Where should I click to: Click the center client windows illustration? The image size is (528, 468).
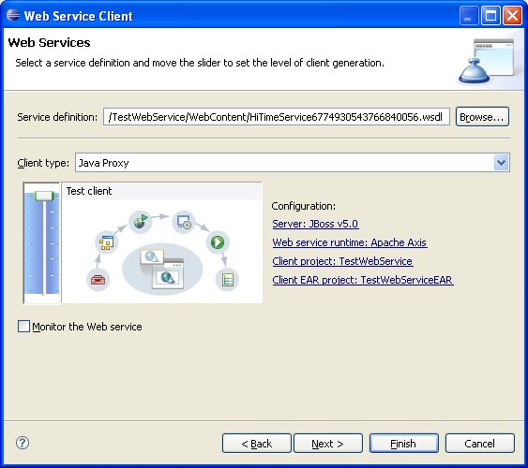[x=162, y=270]
